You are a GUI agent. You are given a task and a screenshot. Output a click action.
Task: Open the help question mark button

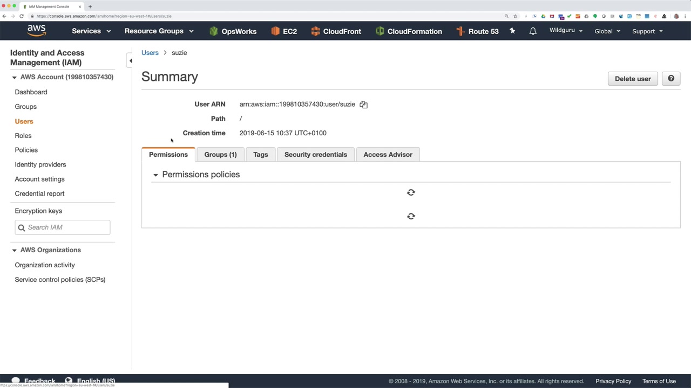(x=671, y=79)
